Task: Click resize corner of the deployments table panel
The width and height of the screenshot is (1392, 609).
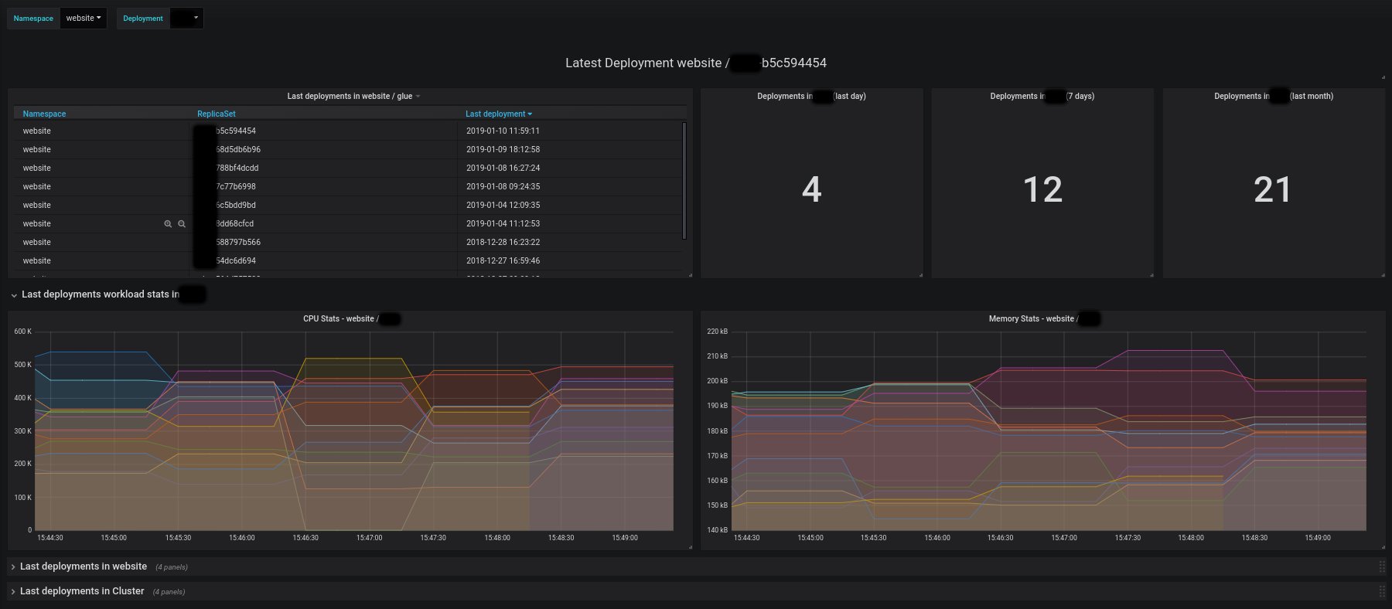Action: tap(690, 275)
